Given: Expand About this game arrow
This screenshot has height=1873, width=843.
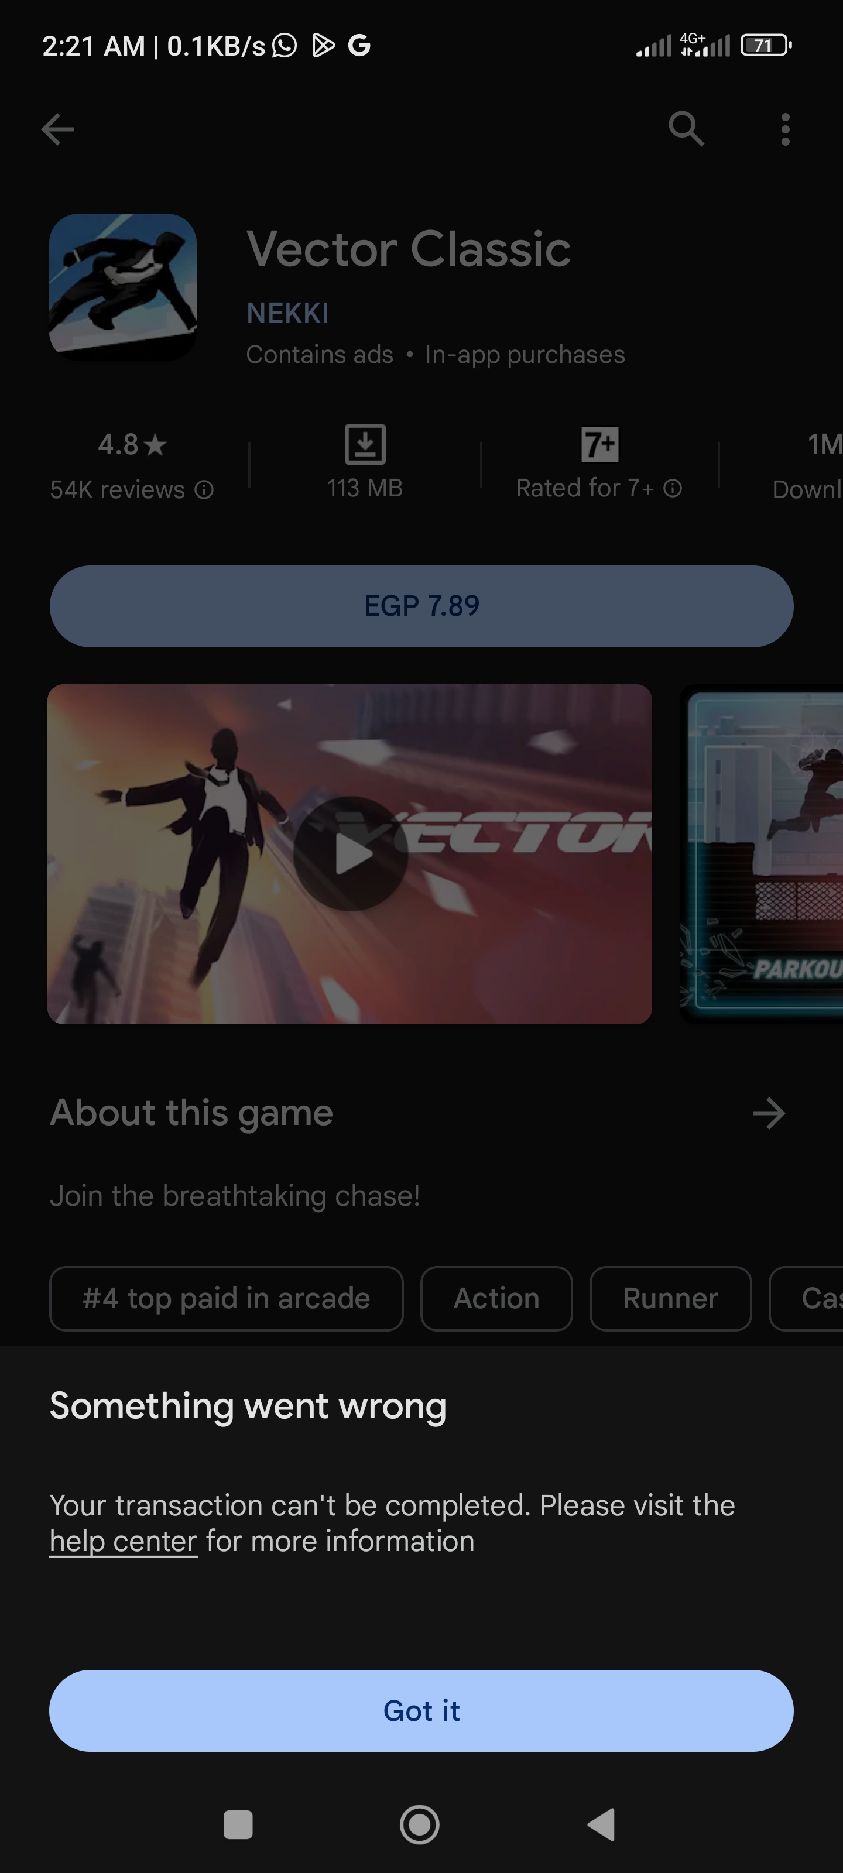Looking at the screenshot, I should 769,1113.
